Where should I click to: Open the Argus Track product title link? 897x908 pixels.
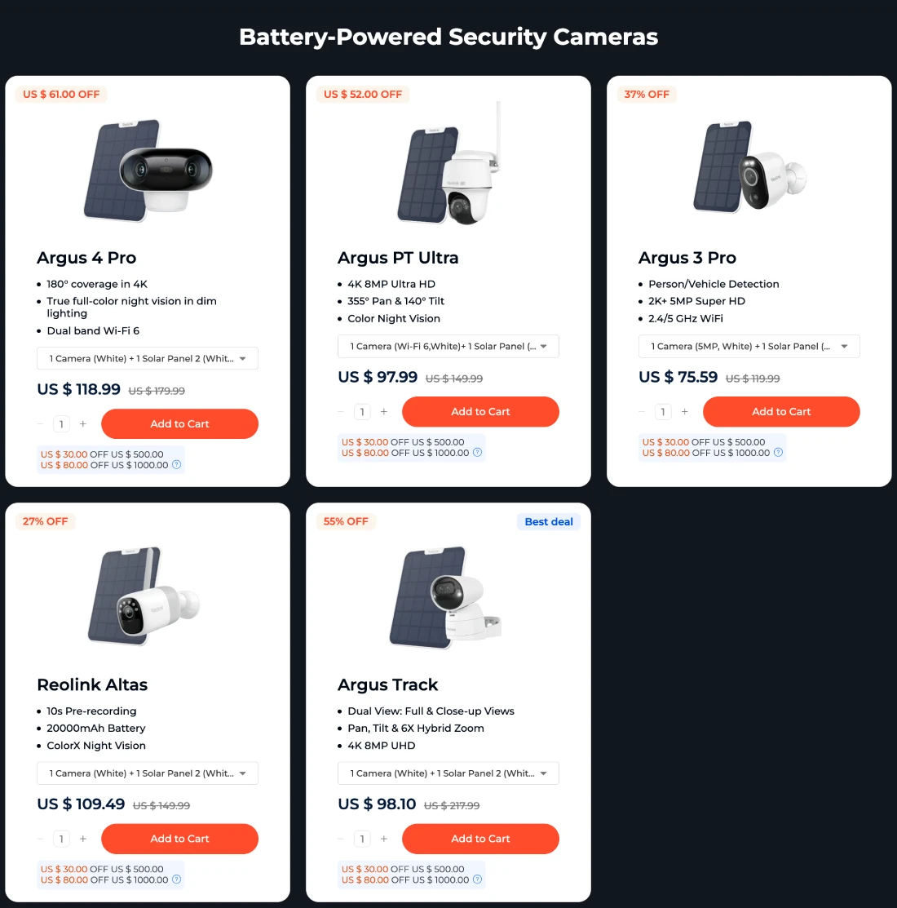tap(388, 685)
